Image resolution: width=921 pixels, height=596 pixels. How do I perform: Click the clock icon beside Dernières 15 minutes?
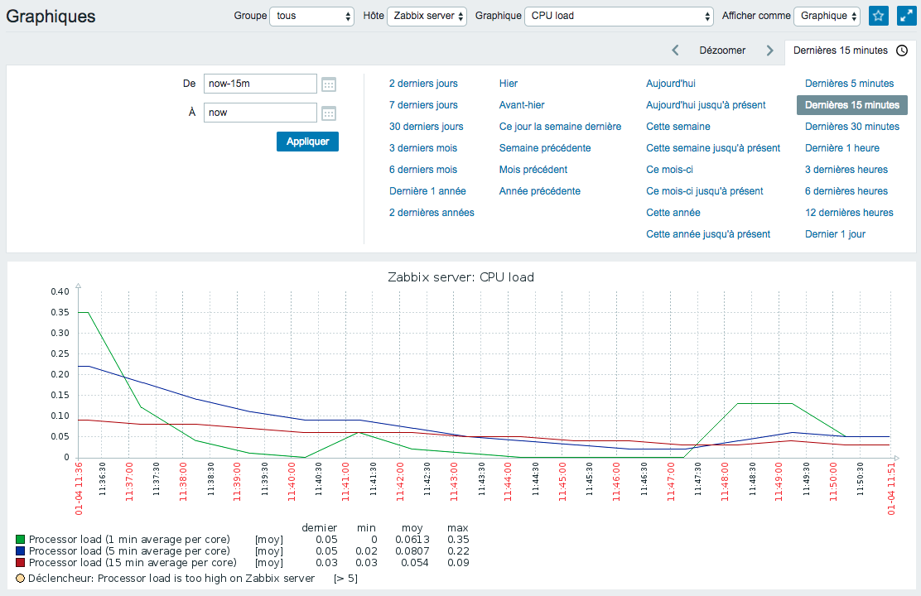tap(902, 50)
